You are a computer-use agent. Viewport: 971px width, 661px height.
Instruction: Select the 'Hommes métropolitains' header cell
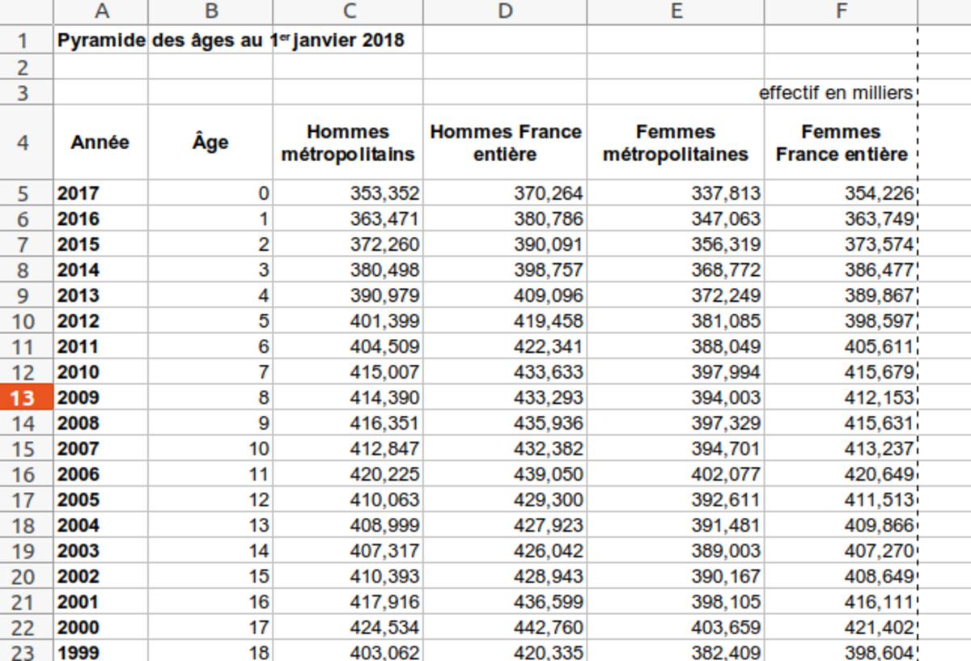tap(348, 142)
